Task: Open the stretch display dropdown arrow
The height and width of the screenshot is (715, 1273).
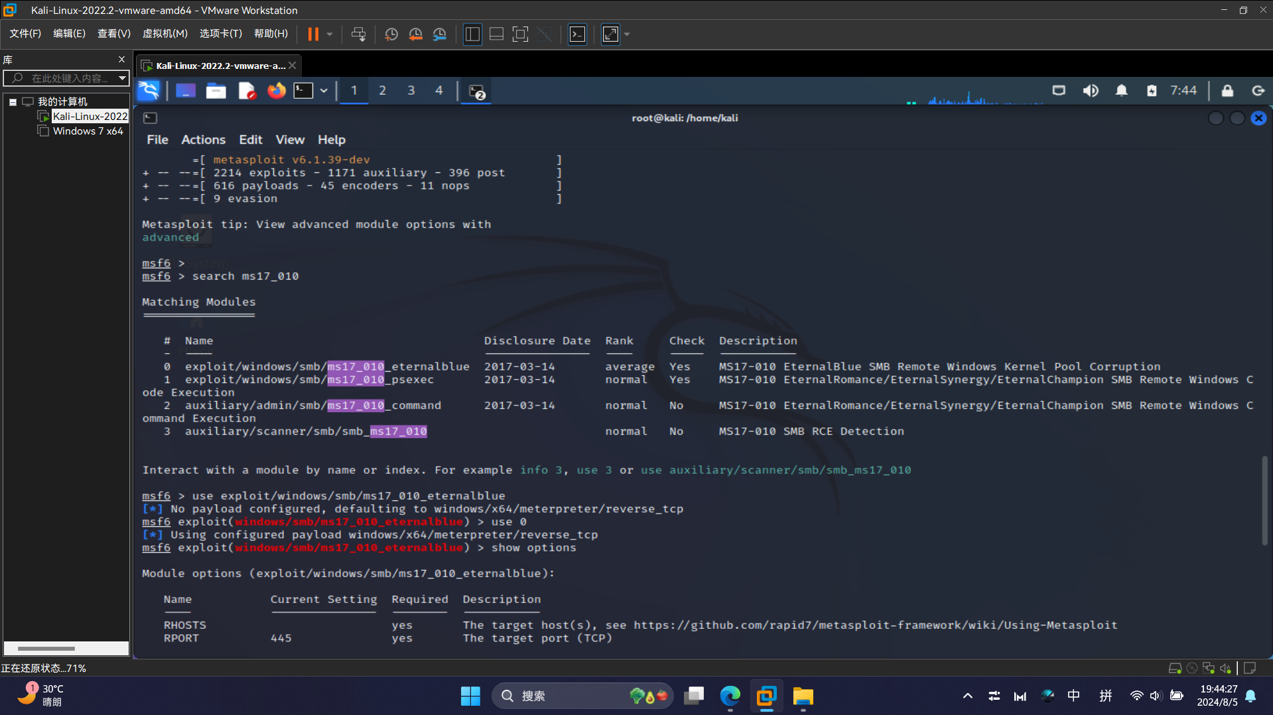Action: [627, 34]
